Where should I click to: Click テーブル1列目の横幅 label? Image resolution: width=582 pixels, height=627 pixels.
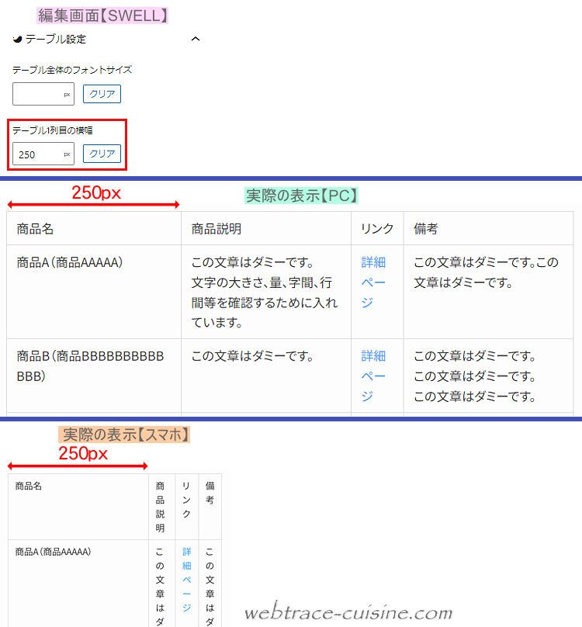[53, 130]
